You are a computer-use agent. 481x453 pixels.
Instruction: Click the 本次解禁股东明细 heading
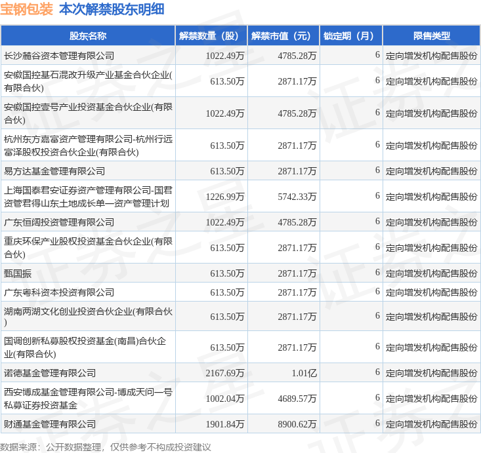(112, 9)
